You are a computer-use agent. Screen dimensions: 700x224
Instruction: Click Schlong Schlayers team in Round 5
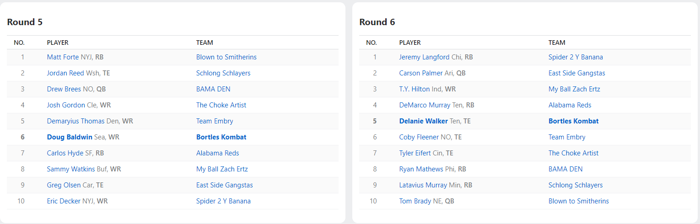223,73
